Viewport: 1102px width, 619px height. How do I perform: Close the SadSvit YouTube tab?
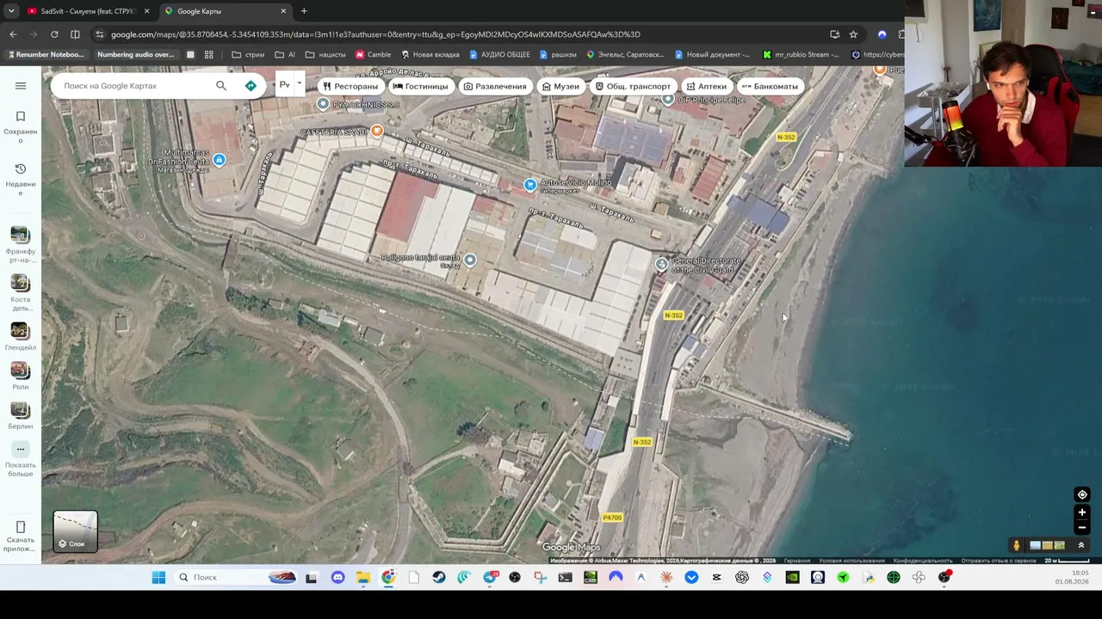point(146,11)
